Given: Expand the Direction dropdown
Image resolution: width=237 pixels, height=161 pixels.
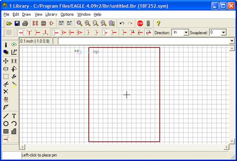Looking at the screenshot, I should tap(186, 33).
